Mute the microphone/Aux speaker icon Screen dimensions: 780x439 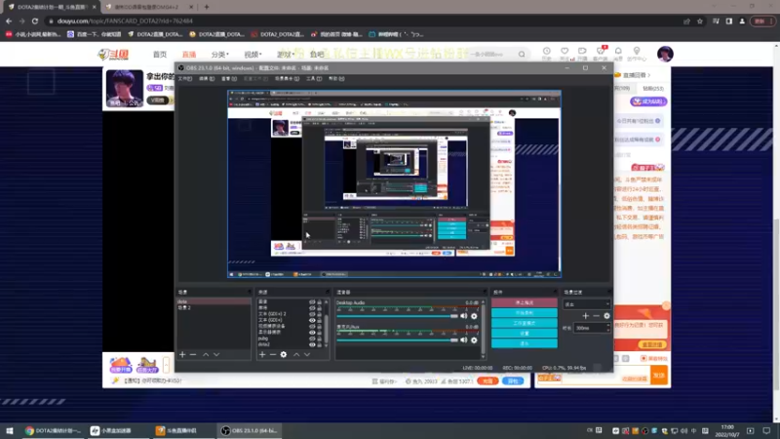[x=464, y=339]
